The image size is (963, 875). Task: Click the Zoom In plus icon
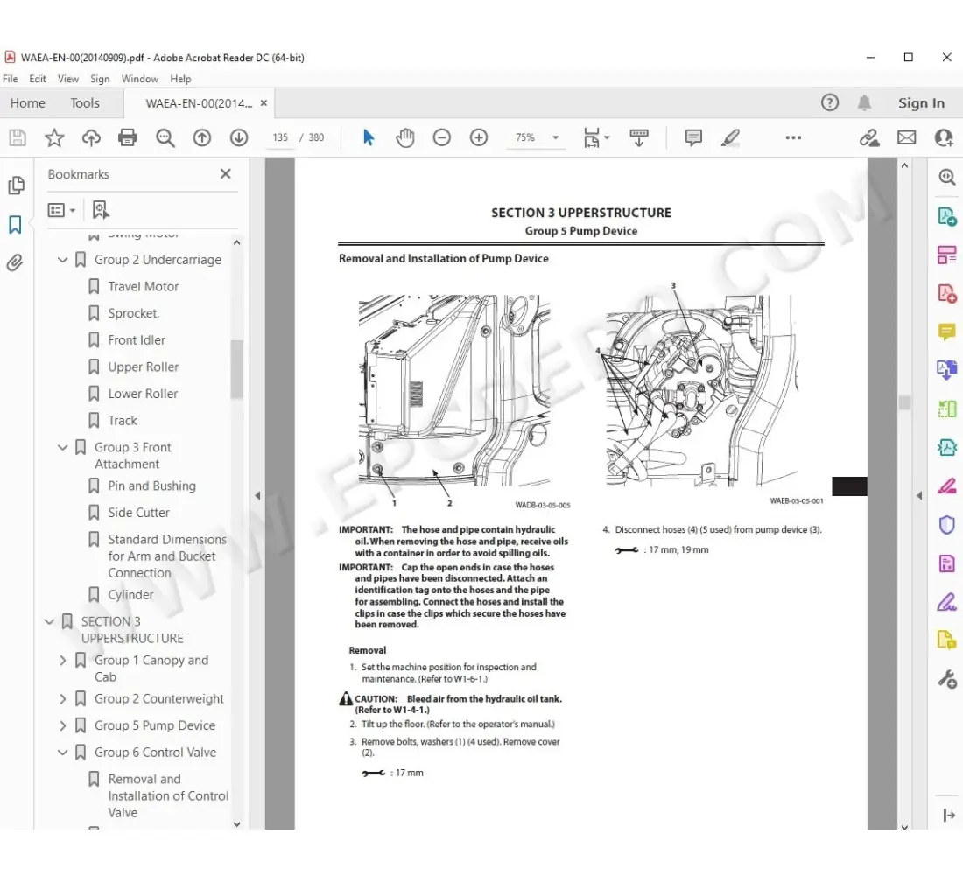click(x=479, y=137)
